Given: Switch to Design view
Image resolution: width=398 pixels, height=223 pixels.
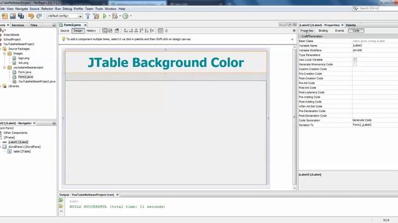Looking at the screenshot, I should click(78, 30).
